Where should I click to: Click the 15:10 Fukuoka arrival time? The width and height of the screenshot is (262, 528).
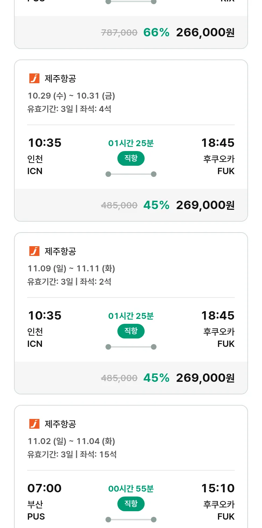(x=218, y=488)
